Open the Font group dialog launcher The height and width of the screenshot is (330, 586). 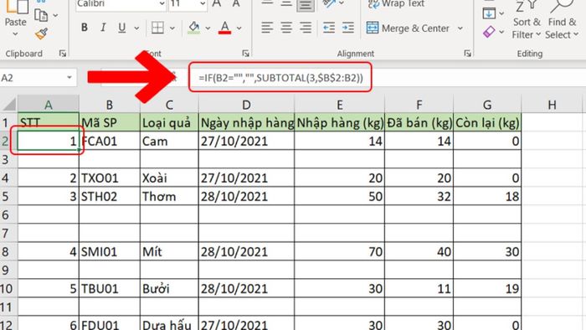coord(245,54)
